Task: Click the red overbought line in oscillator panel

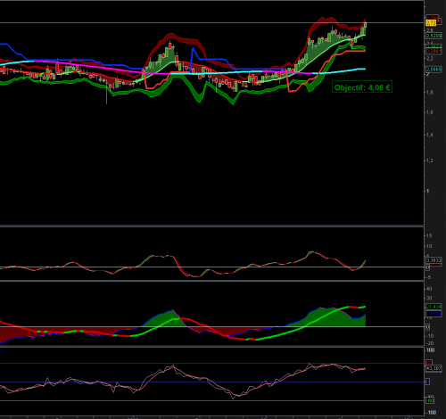Action: 211,363
